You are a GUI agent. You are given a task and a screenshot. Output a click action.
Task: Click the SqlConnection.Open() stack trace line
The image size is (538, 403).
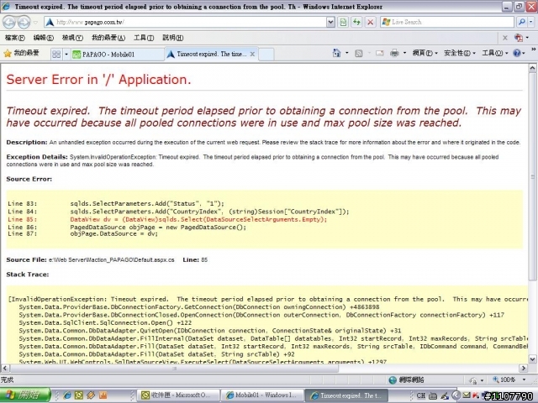click(x=105, y=322)
